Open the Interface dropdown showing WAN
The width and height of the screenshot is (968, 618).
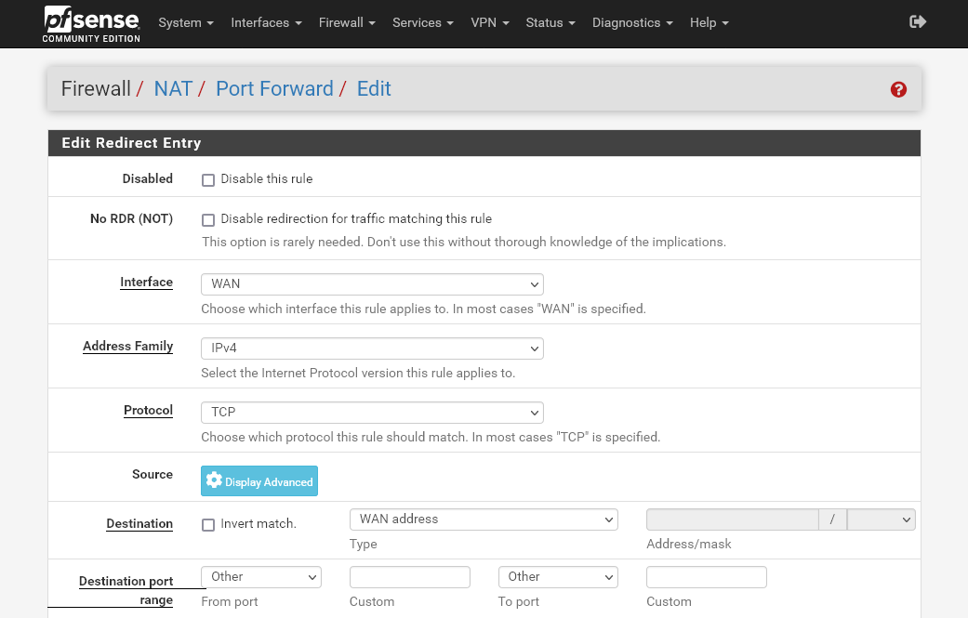372,284
